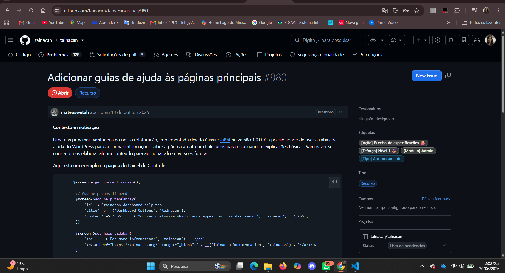Open the GitHub hamburger navigation menu
505x273 pixels.
11,40
